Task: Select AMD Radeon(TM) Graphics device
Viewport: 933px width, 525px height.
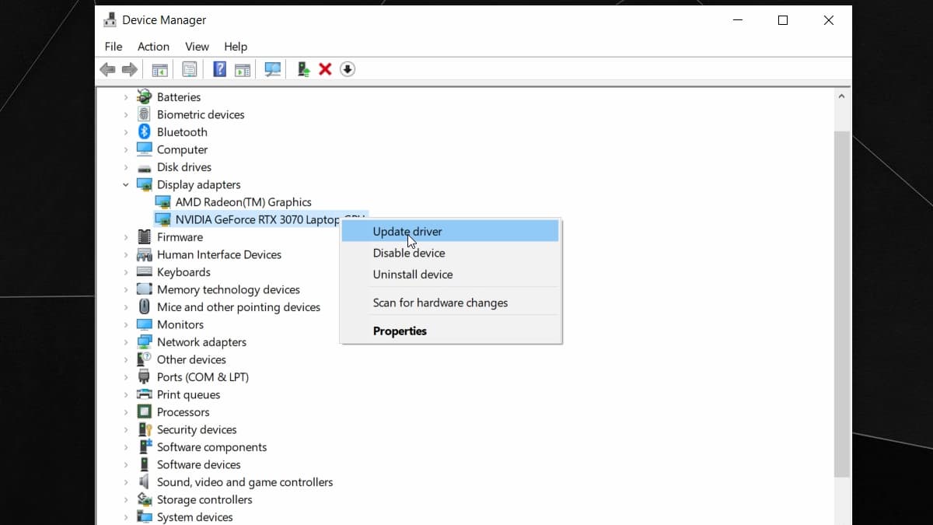Action: click(243, 202)
